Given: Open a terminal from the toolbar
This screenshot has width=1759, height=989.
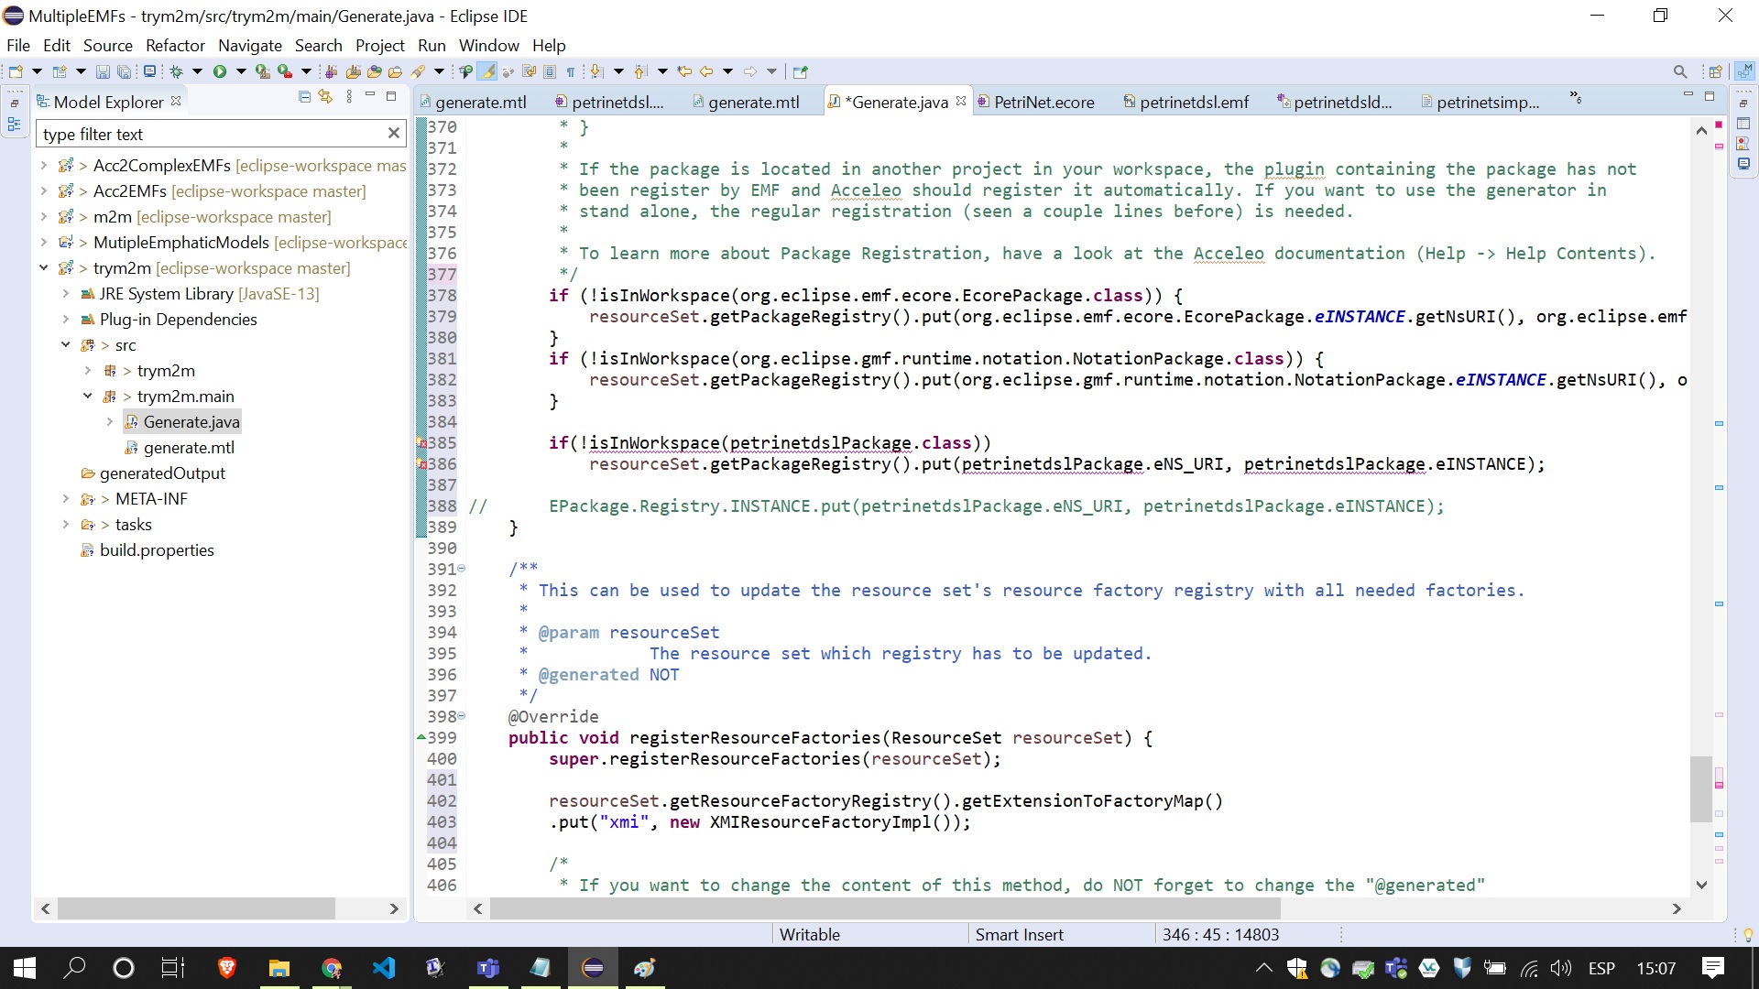Looking at the screenshot, I should pyautogui.click(x=149, y=71).
